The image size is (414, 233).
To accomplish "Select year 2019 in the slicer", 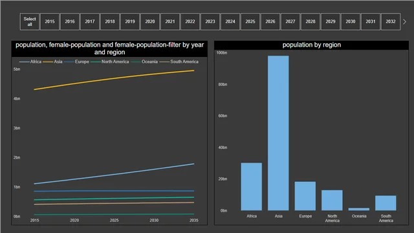I will [130, 21].
